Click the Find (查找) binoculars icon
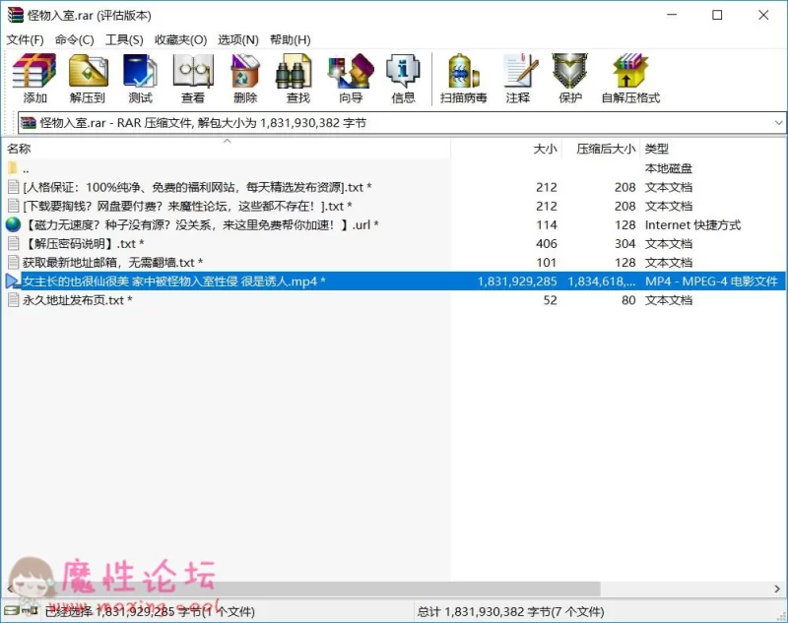 [x=294, y=71]
